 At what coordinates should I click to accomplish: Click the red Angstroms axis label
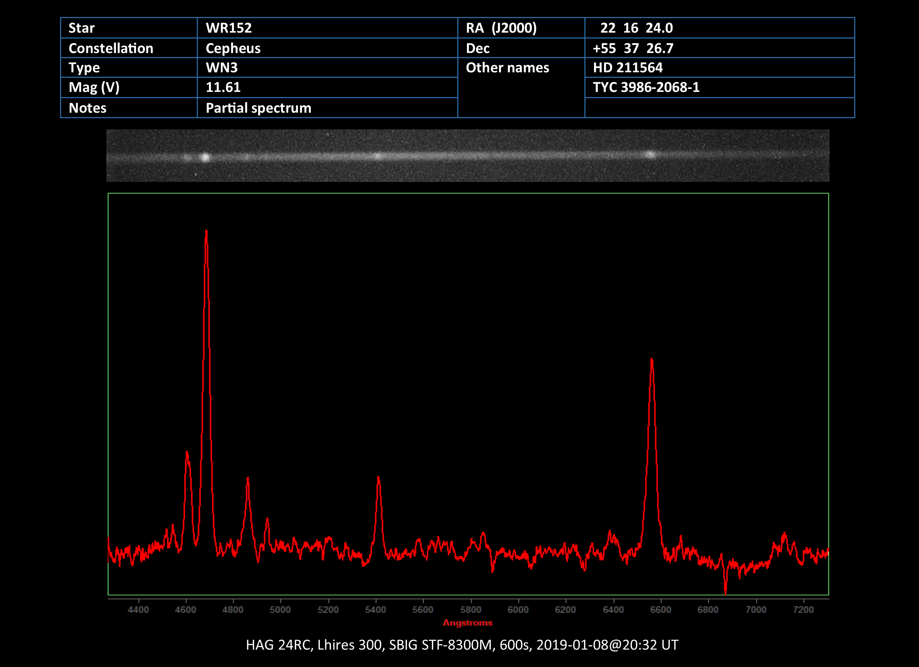click(468, 623)
